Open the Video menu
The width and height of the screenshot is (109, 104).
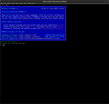(x=9, y=4)
